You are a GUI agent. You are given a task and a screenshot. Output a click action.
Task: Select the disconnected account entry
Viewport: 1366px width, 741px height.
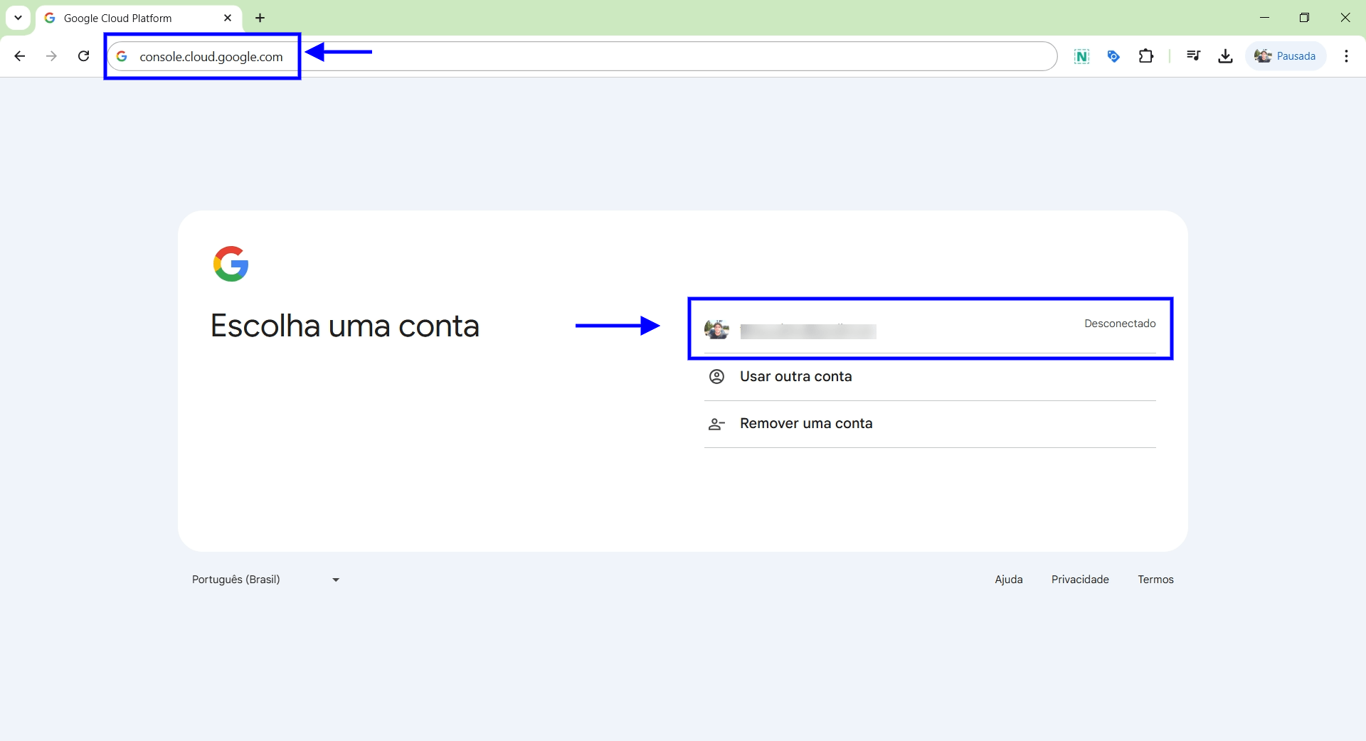point(930,329)
